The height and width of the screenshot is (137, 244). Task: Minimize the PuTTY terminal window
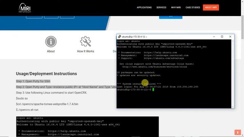click(x=214, y=37)
